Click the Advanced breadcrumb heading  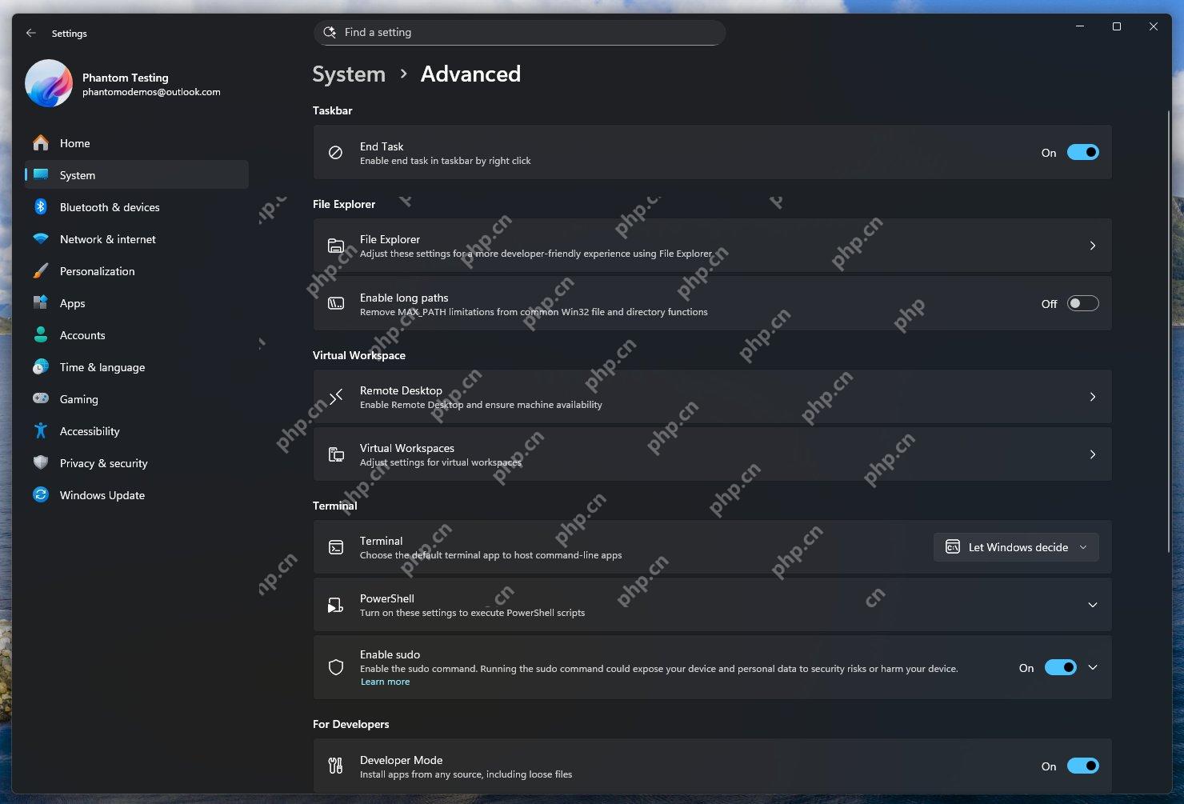(x=470, y=74)
